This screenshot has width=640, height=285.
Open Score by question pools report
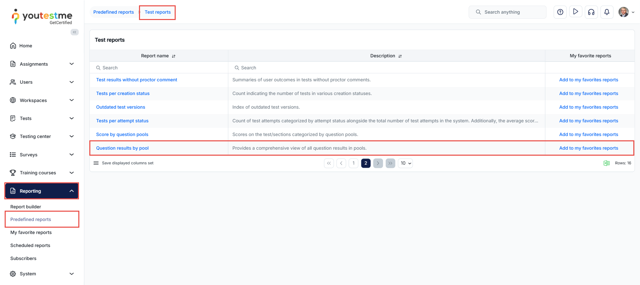(122, 134)
